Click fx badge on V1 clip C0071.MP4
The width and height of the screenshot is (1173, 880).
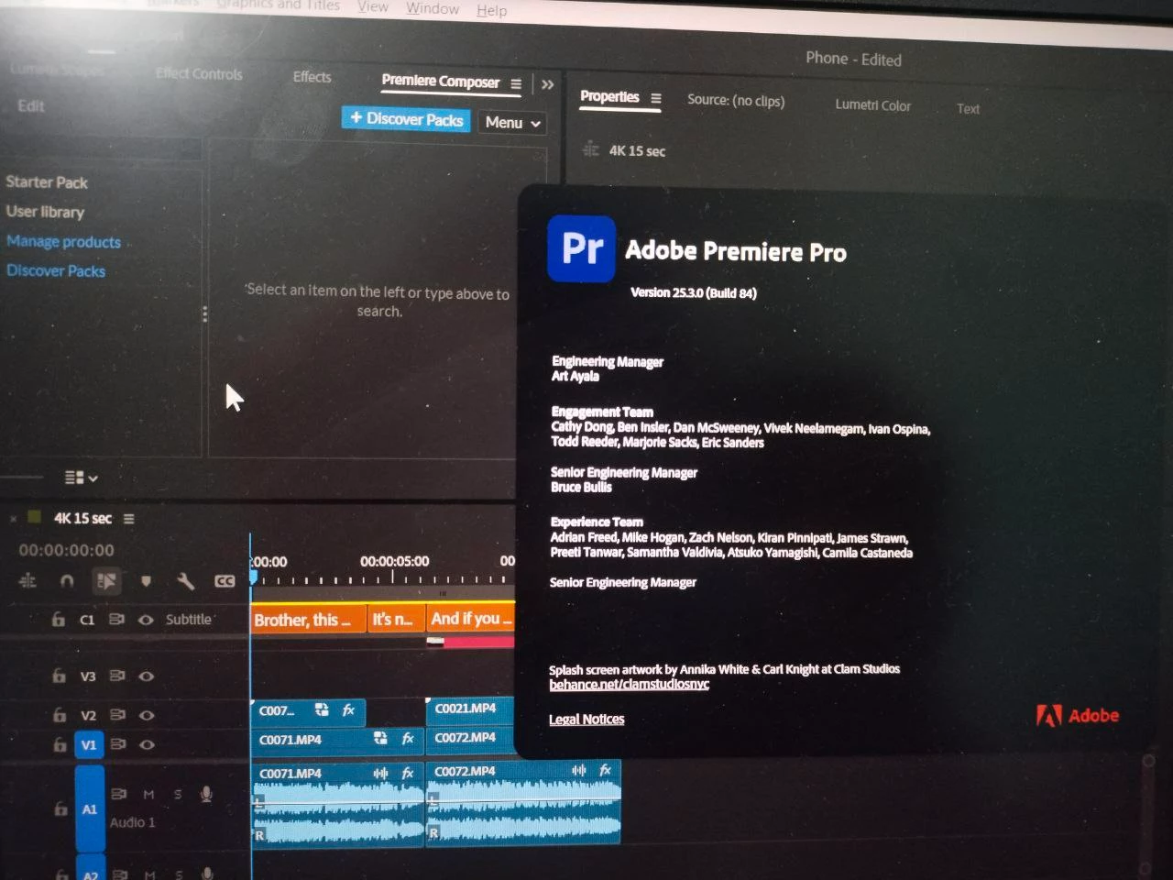(408, 739)
